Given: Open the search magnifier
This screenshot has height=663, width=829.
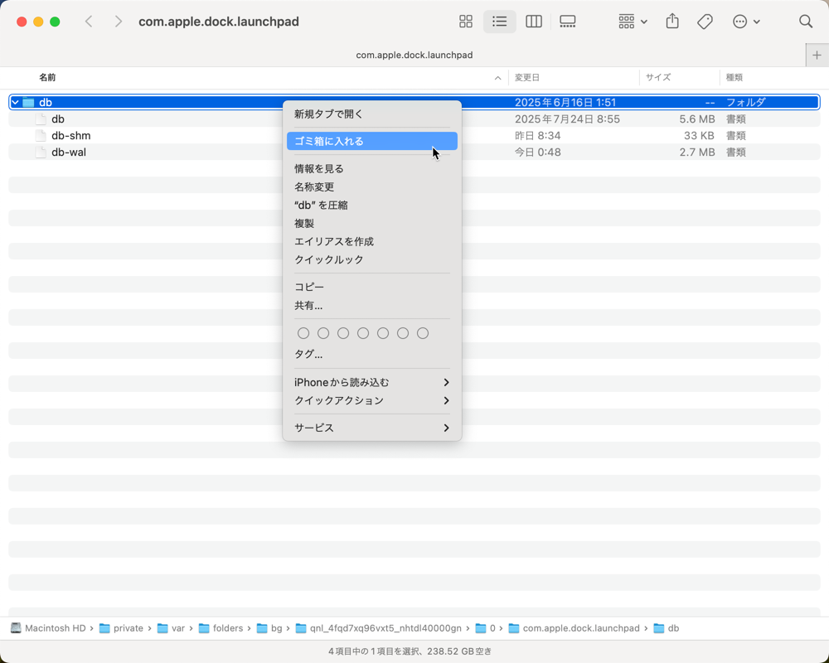Looking at the screenshot, I should tap(805, 22).
